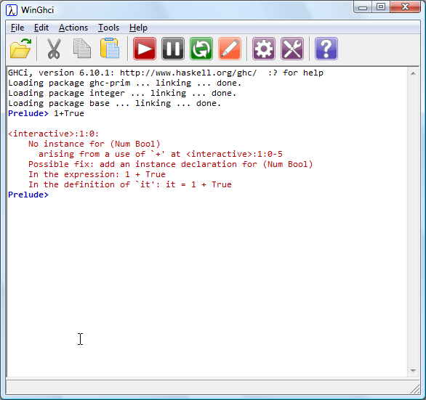Viewport: 426px width, 400px height.
Task: Close the WinGhci window
Action: 406,7
